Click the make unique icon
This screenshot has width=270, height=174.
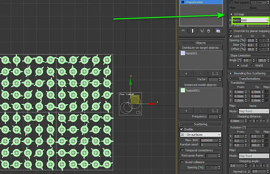(202, 31)
